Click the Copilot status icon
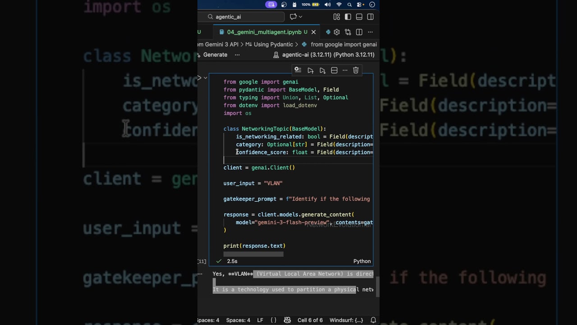Screen dimensions: 577x325 click(287, 320)
